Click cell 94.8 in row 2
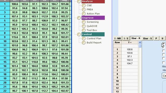Image resolution: width=166 pixels, height=93 pixels. [x=25, y=8]
